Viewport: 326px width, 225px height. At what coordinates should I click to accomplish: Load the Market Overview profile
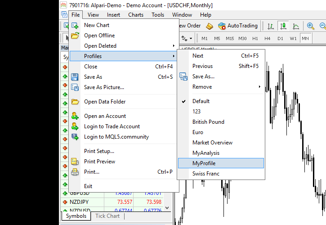[x=221, y=143]
